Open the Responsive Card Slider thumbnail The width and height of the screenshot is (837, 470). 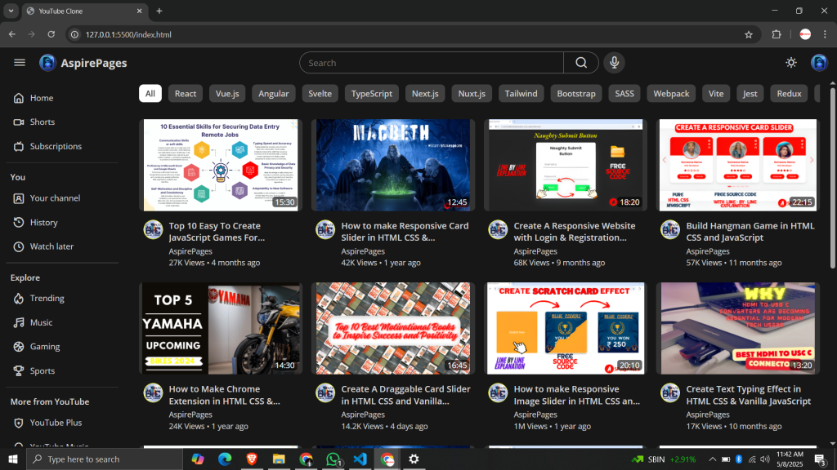[x=738, y=165]
